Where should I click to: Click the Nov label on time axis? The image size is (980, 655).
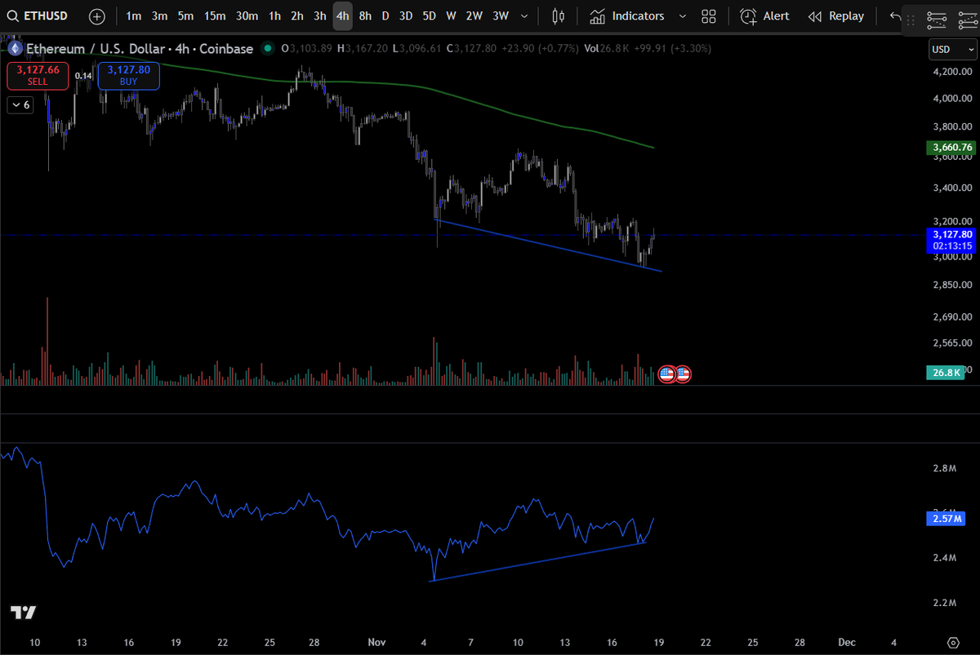click(376, 642)
